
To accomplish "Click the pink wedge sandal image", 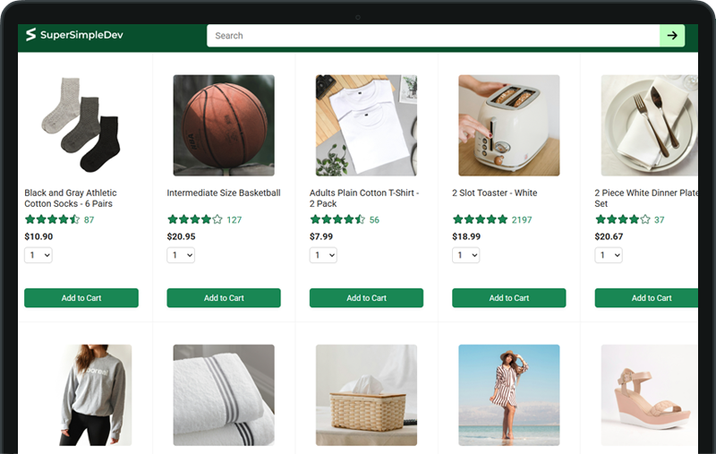I will coord(650,395).
